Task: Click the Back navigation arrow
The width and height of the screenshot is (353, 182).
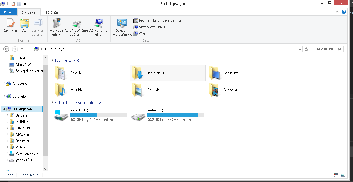Action: [x=6, y=49]
